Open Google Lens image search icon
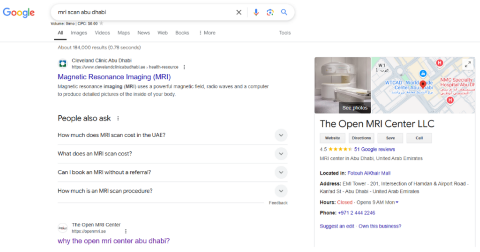The width and height of the screenshot is (480, 252). (x=270, y=12)
